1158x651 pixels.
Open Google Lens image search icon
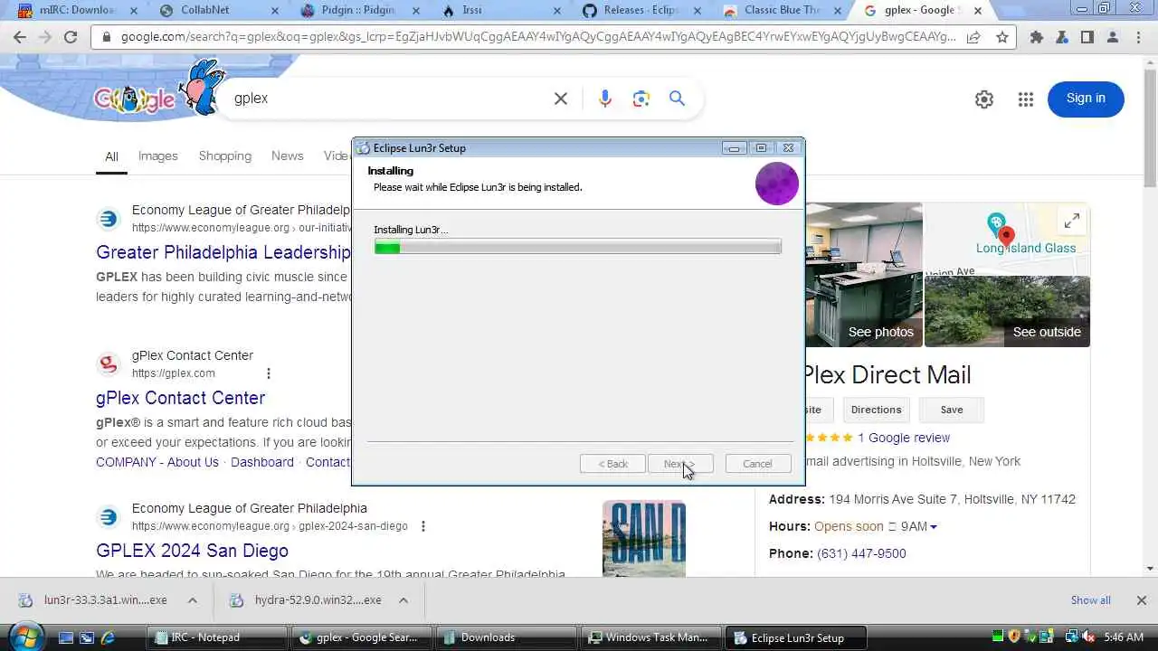pos(641,99)
